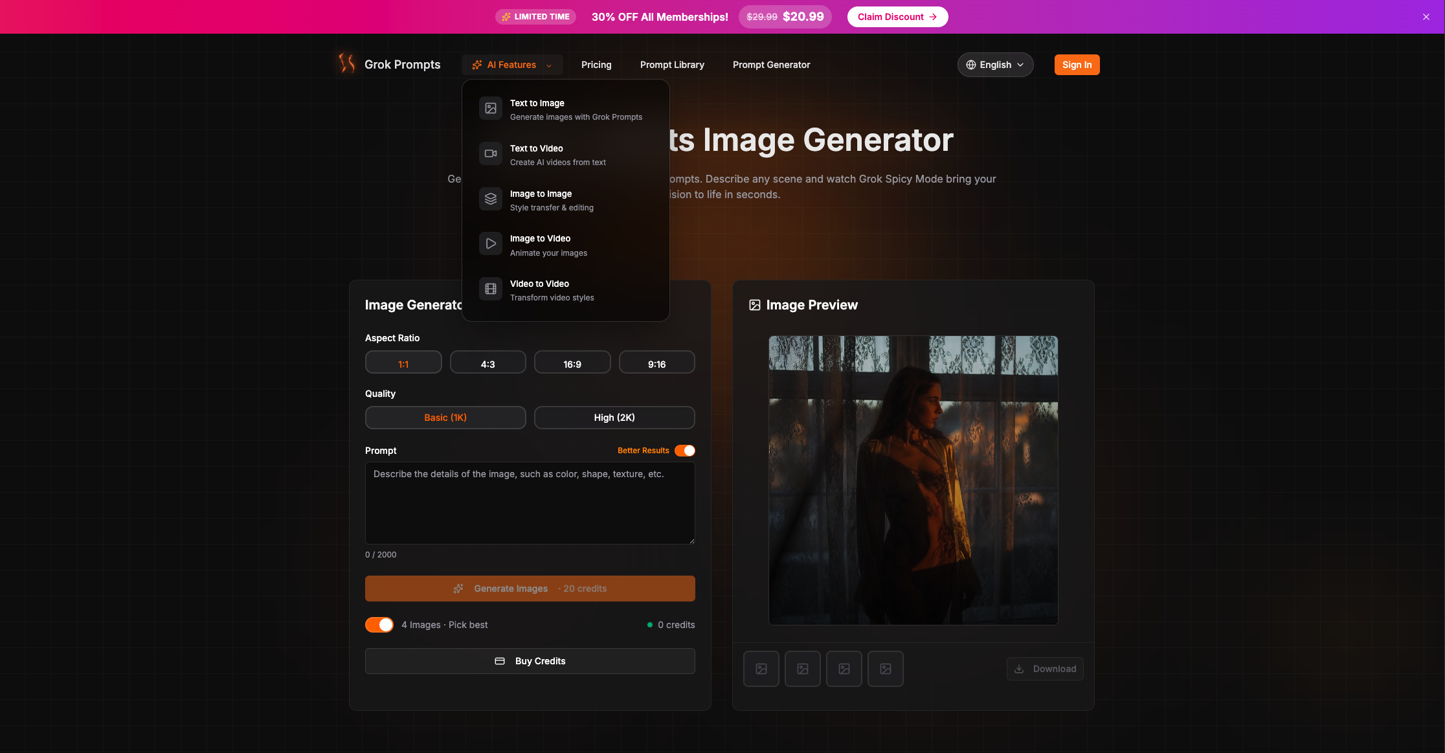Click the Video to Video film icon
Image resolution: width=1445 pixels, height=753 pixels.
pyautogui.click(x=491, y=289)
